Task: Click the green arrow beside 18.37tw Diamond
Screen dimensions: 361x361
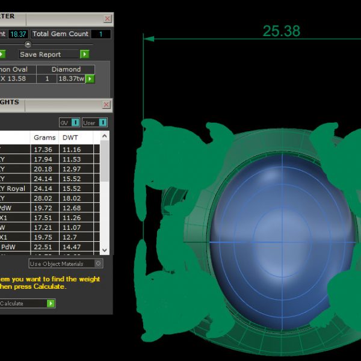Action: click(x=90, y=79)
